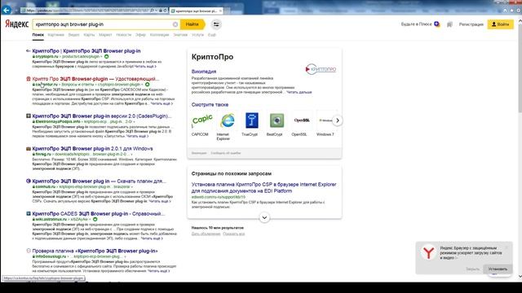Open the TrueCrypt related item
This screenshot has height=293, width=522.
coord(251,125)
